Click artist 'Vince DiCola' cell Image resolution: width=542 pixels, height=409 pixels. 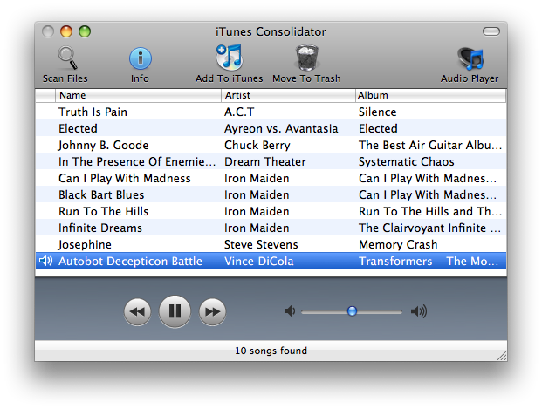point(259,261)
